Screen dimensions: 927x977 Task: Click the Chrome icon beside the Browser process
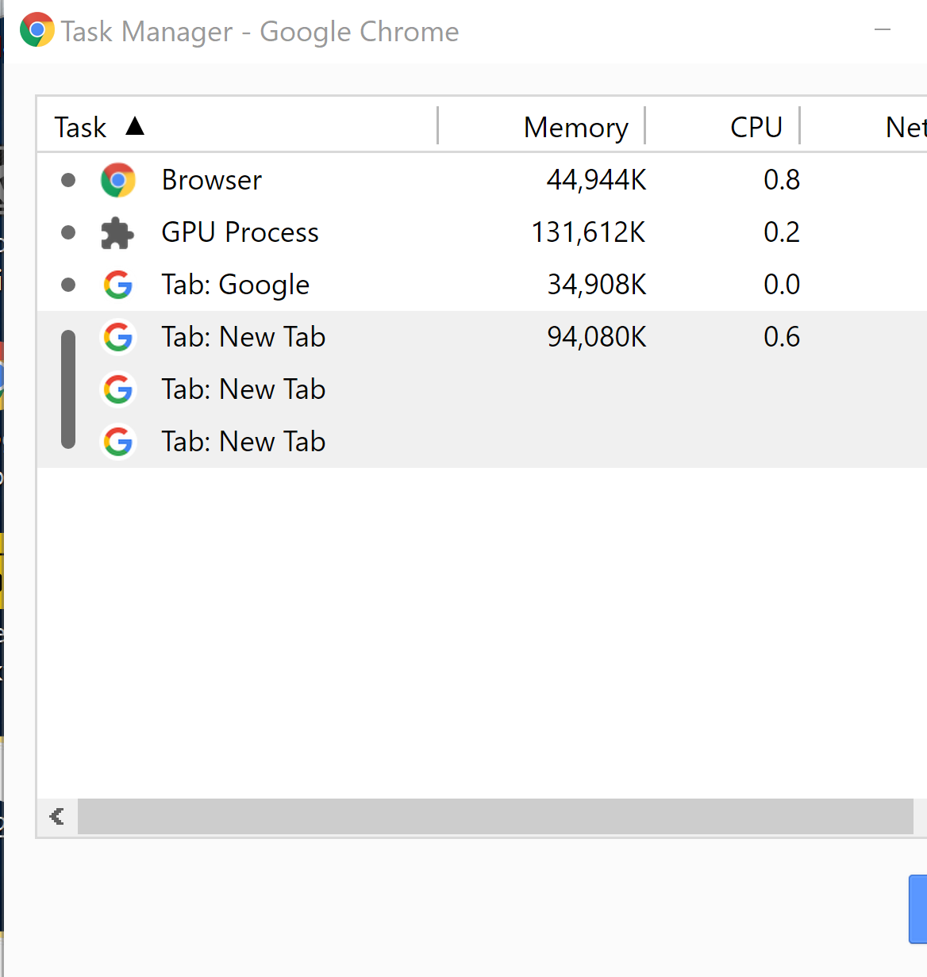(117, 180)
